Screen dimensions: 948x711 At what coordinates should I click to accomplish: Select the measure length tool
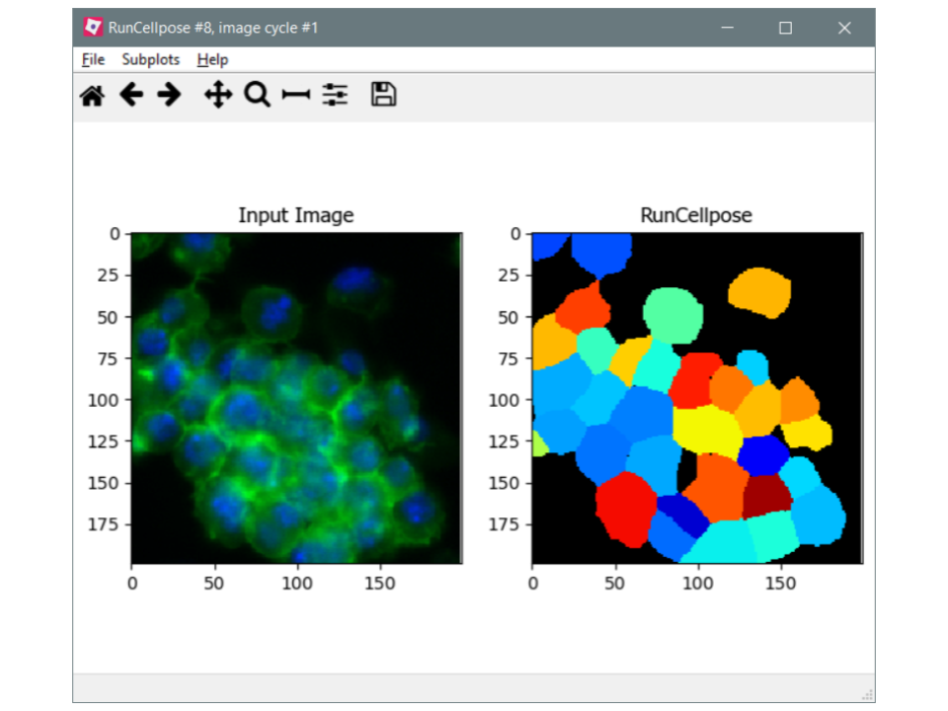pyautogui.click(x=295, y=95)
